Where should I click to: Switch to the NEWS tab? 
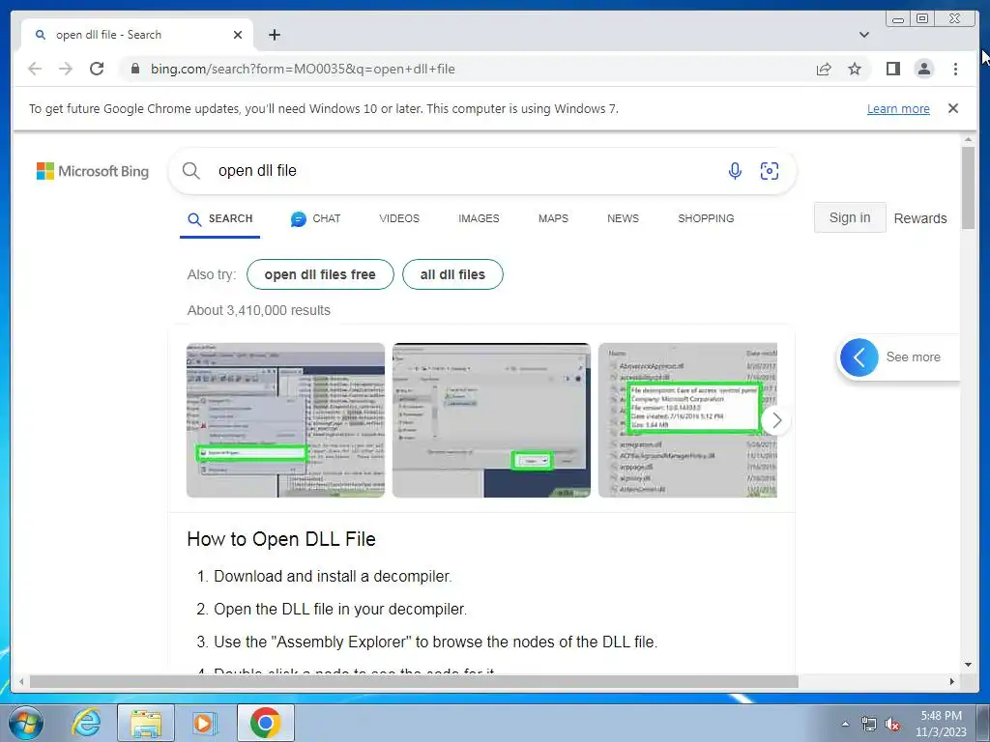click(x=623, y=218)
